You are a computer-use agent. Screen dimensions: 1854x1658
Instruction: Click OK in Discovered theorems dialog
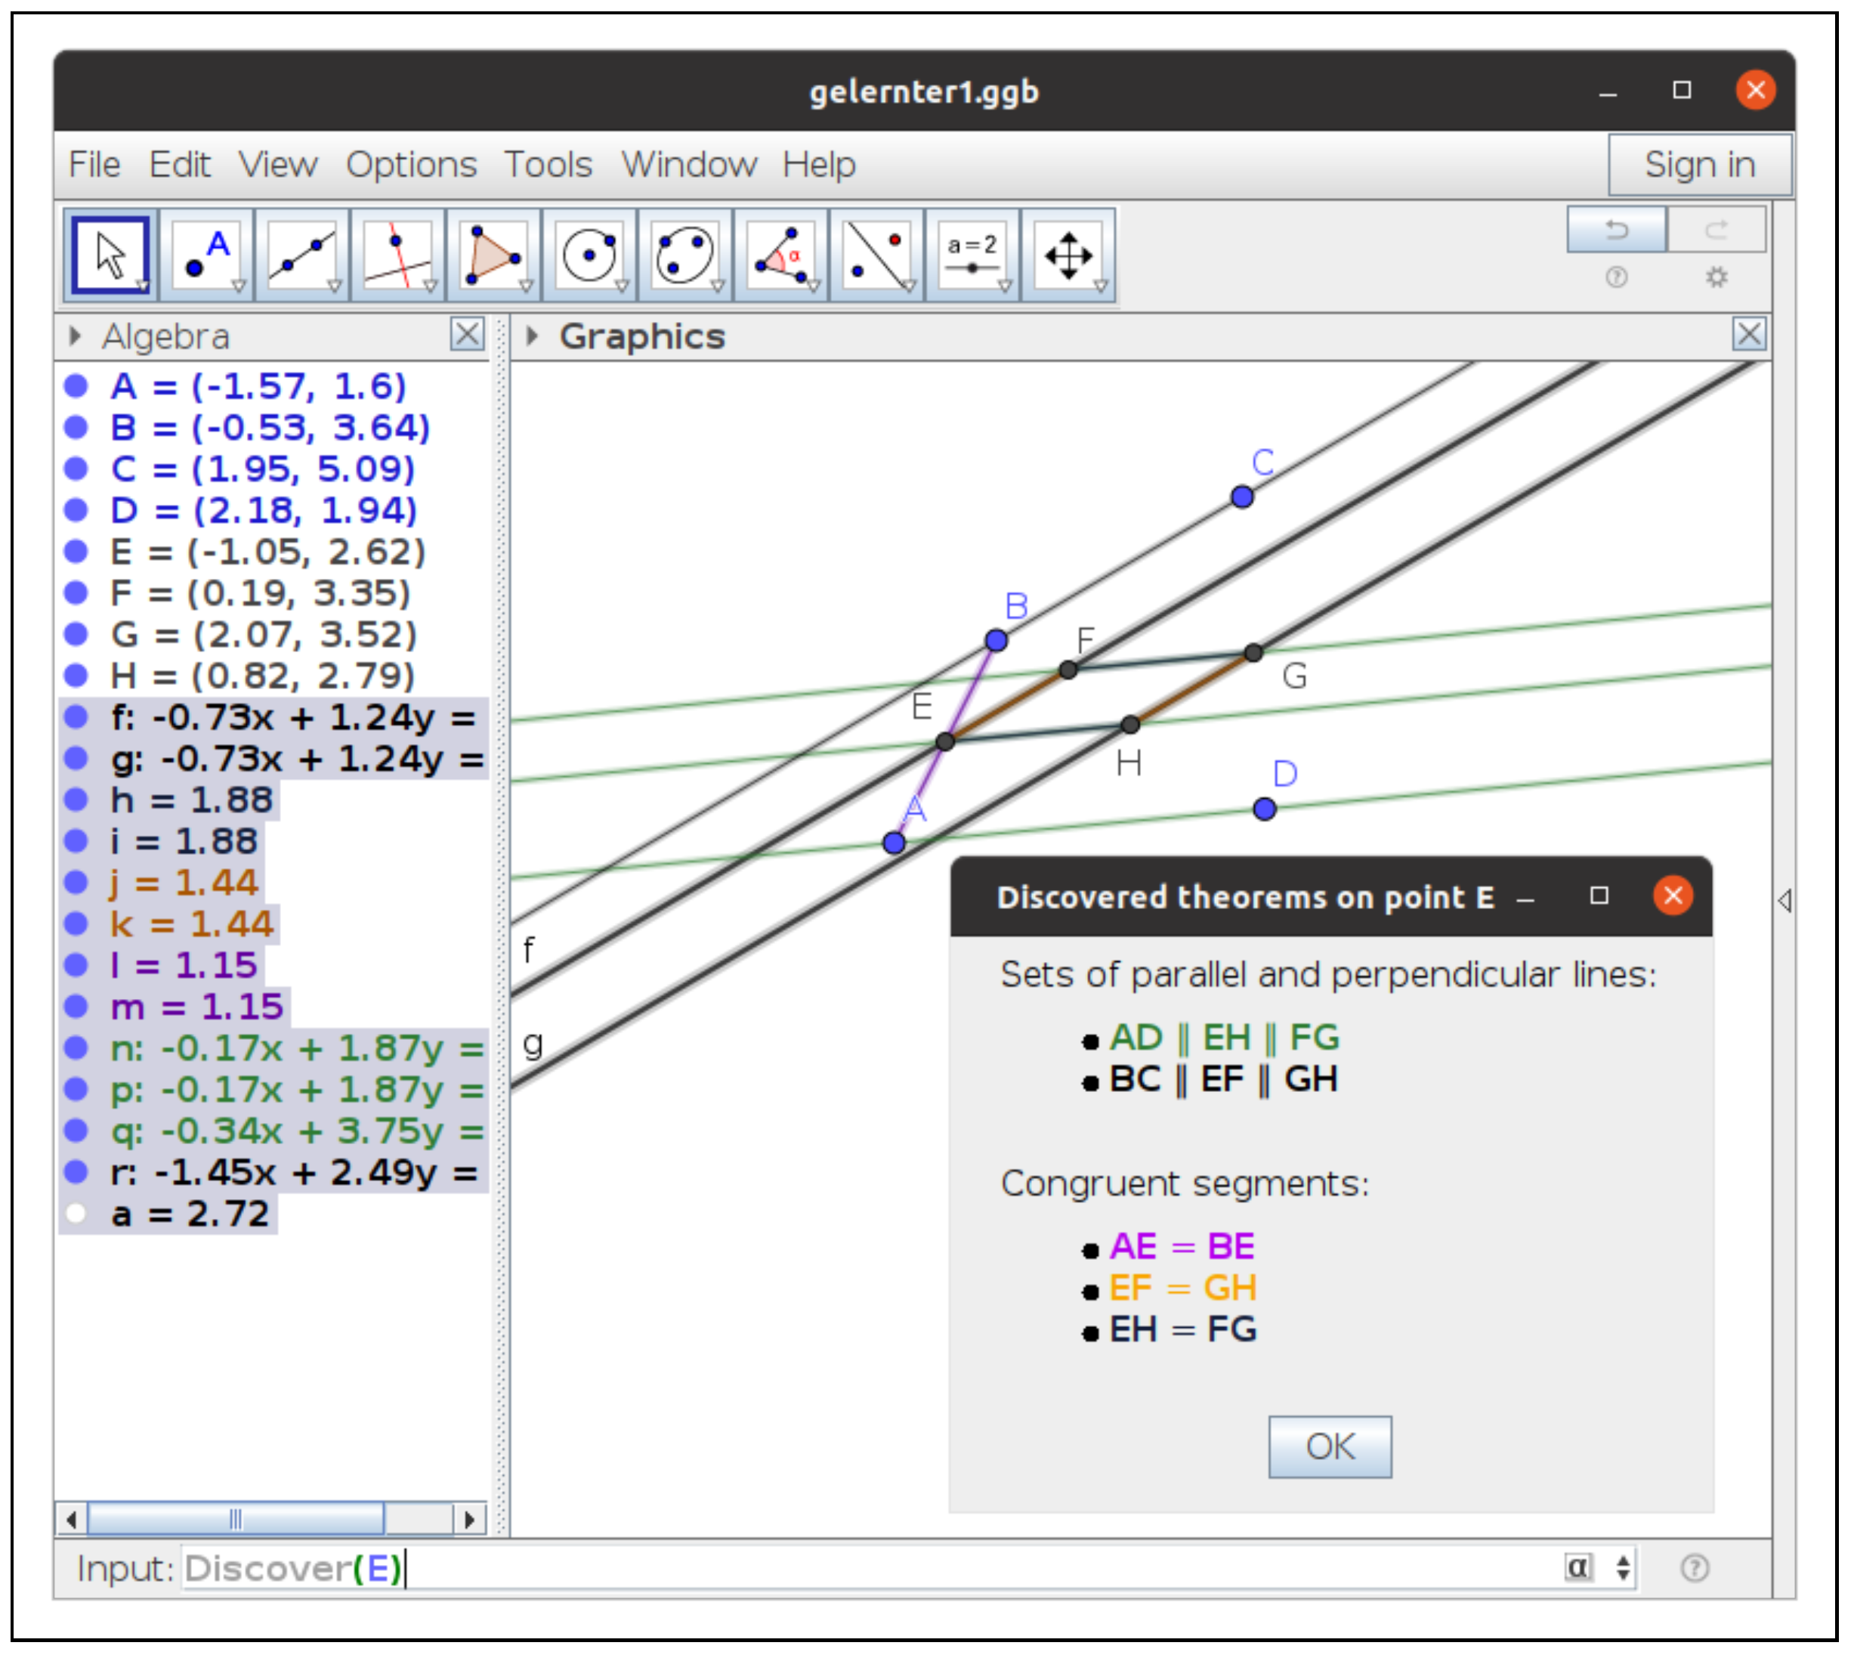point(1330,1446)
